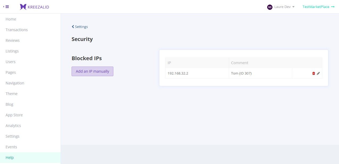
Task: Collapse sidebar with the hamburger menu icon
Action: tap(6, 7)
